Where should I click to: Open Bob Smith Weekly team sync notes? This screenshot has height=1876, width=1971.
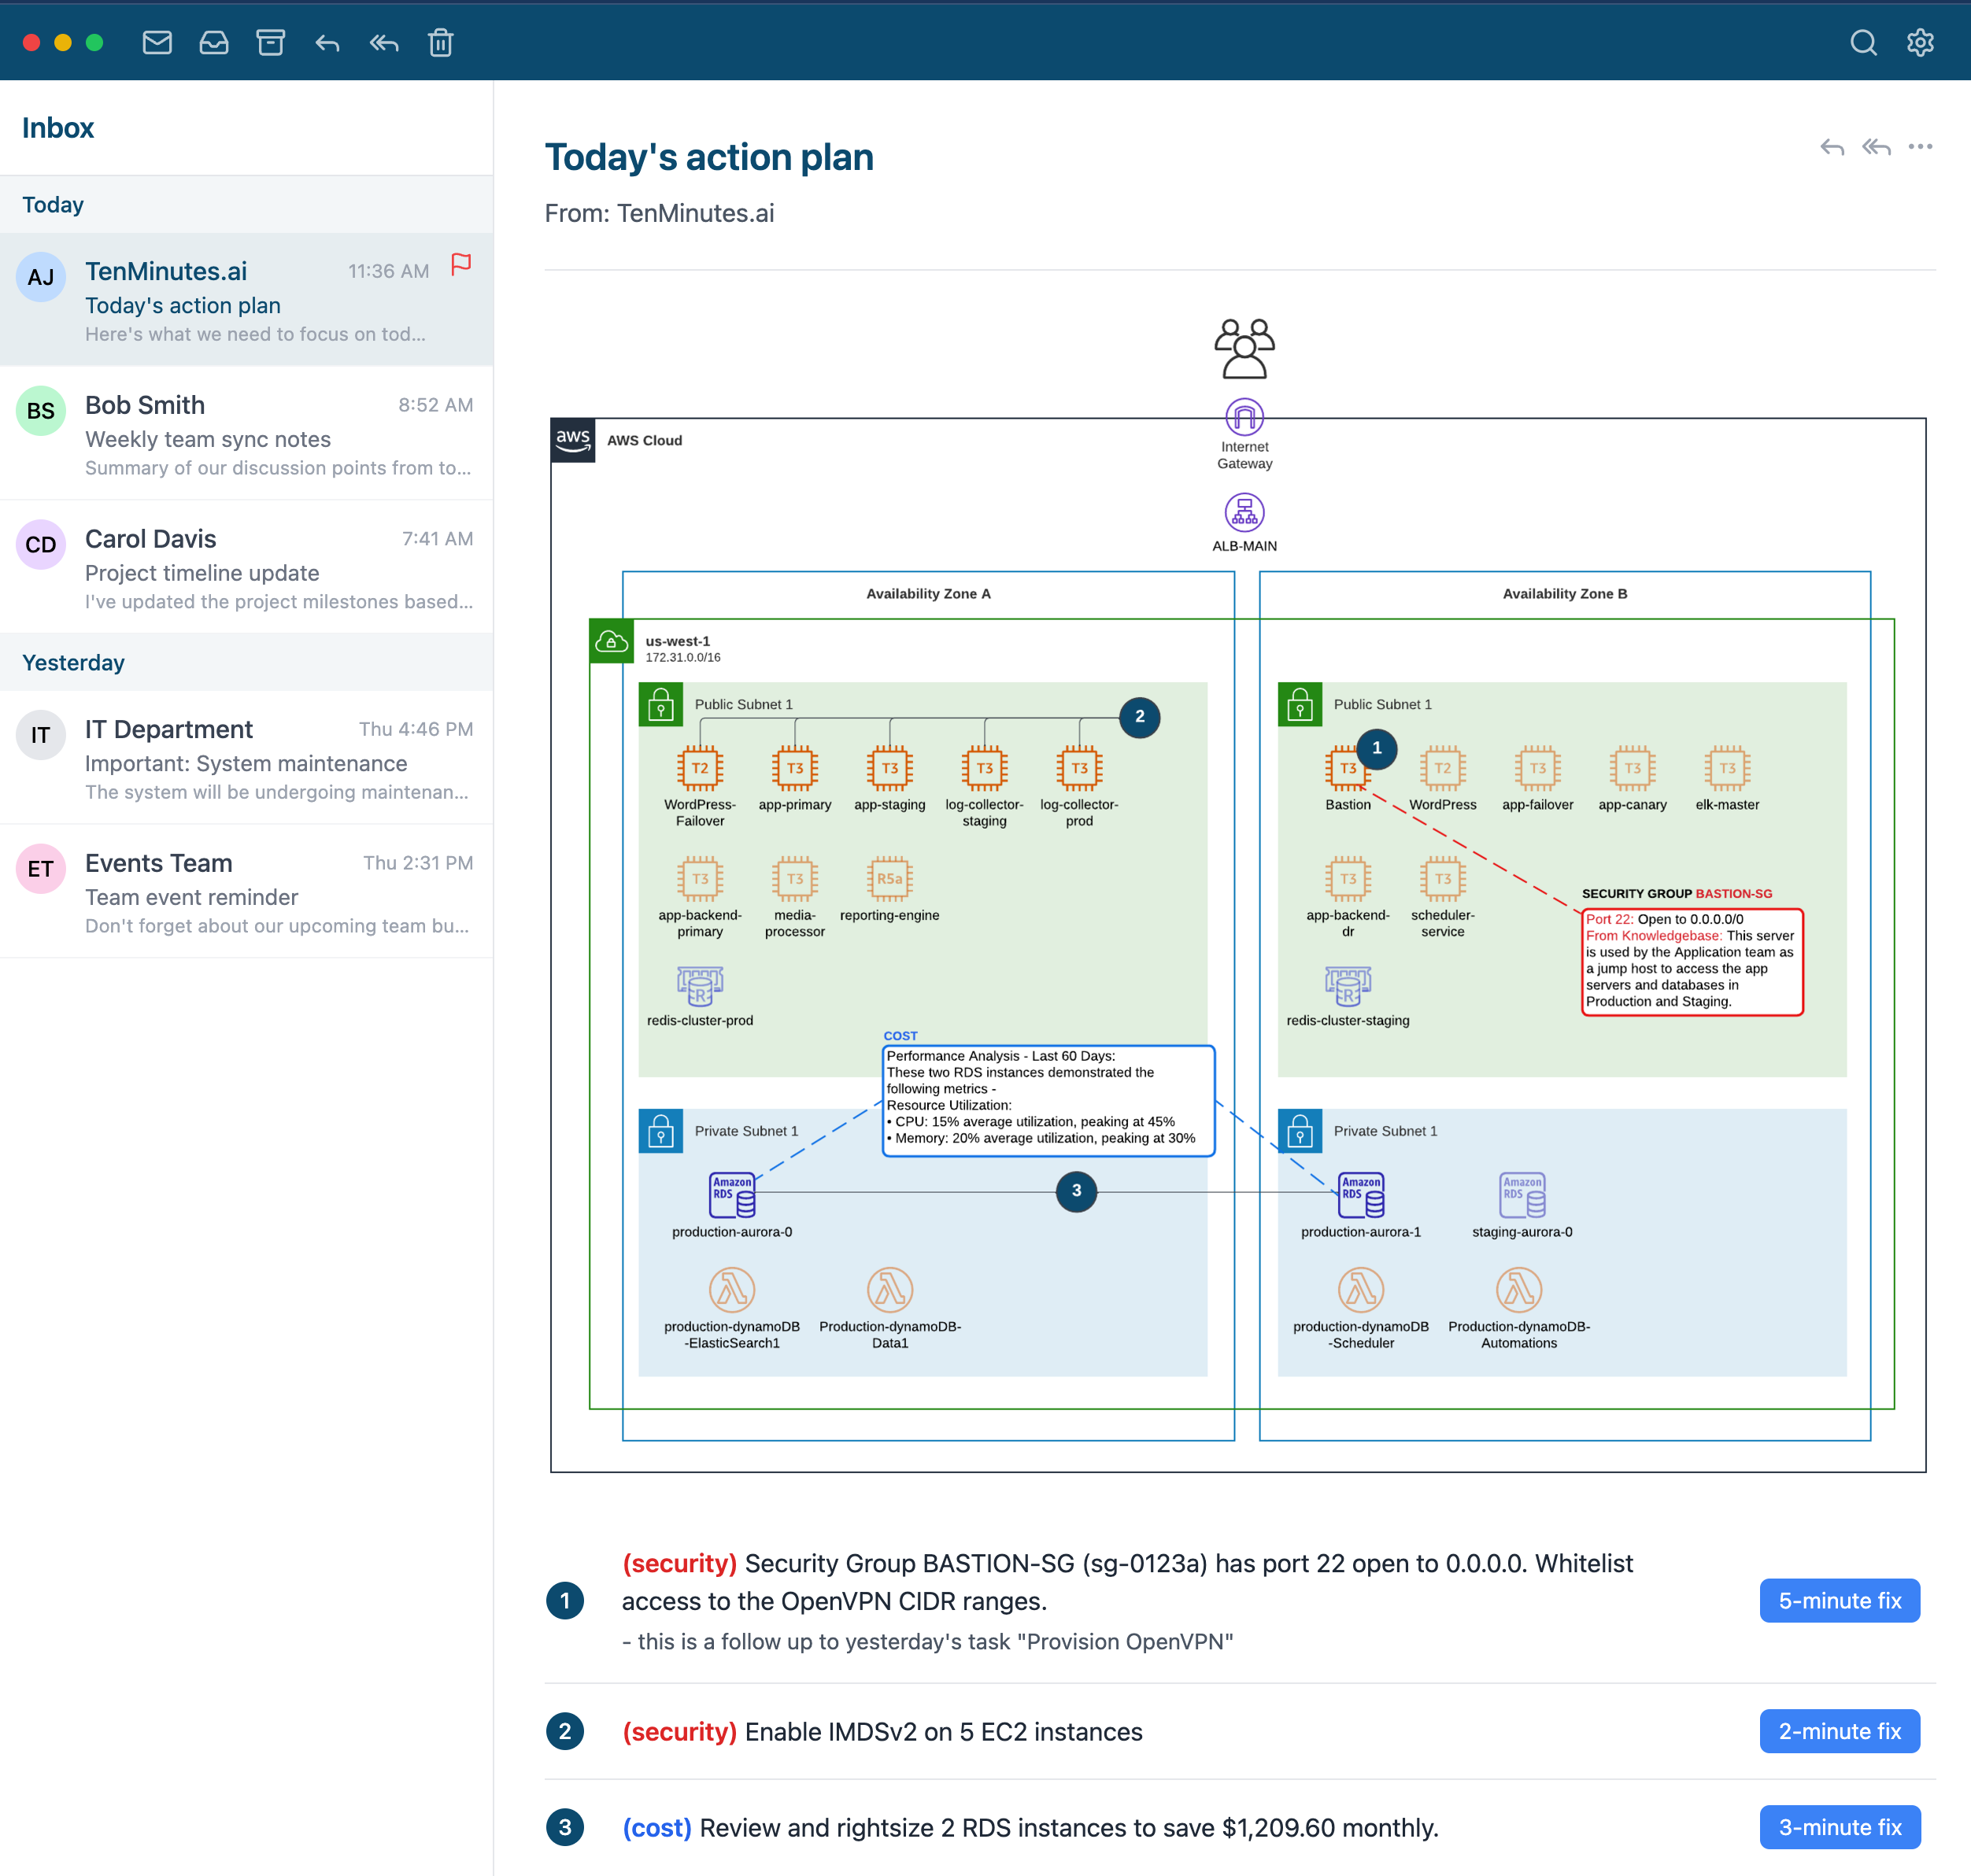(x=246, y=434)
